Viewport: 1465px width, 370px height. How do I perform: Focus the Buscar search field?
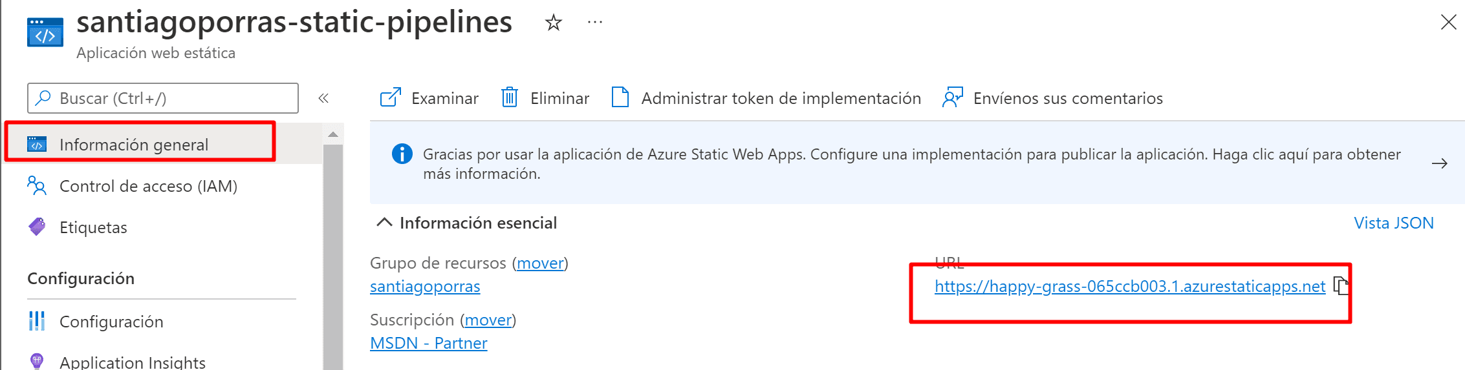(163, 98)
